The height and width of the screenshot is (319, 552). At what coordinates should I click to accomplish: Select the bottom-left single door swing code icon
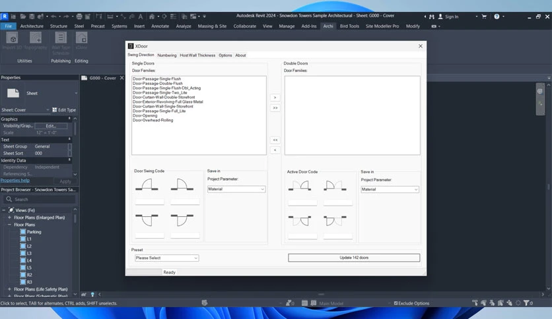(x=147, y=220)
